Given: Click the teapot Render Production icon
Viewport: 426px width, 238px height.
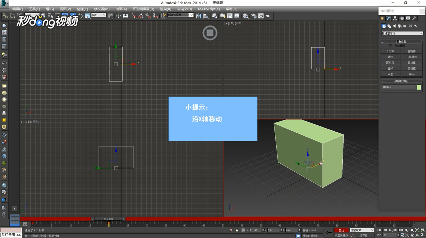Looking at the screenshot, I should click(x=268, y=16).
